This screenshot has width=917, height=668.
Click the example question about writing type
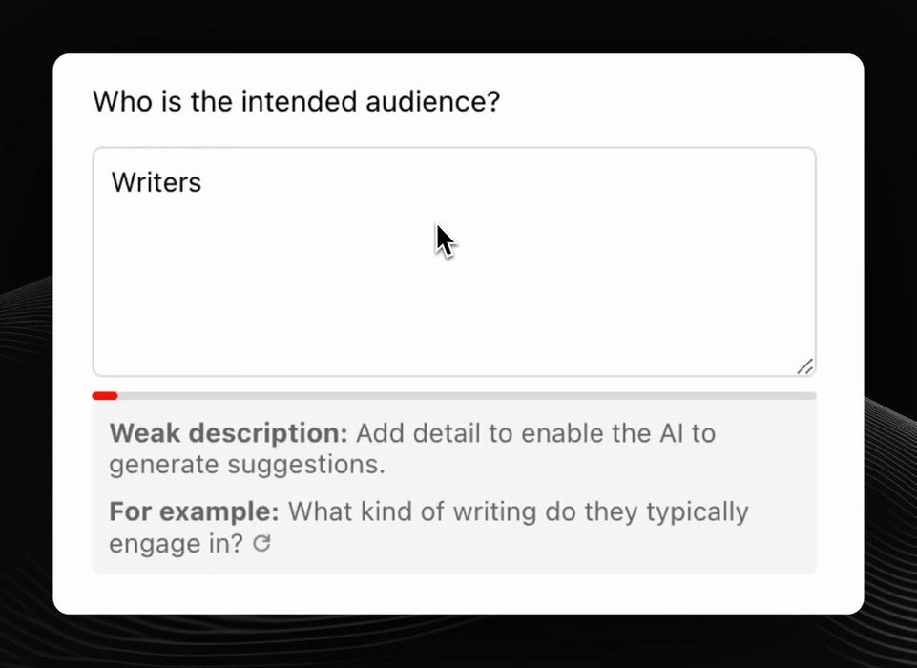[x=428, y=527]
